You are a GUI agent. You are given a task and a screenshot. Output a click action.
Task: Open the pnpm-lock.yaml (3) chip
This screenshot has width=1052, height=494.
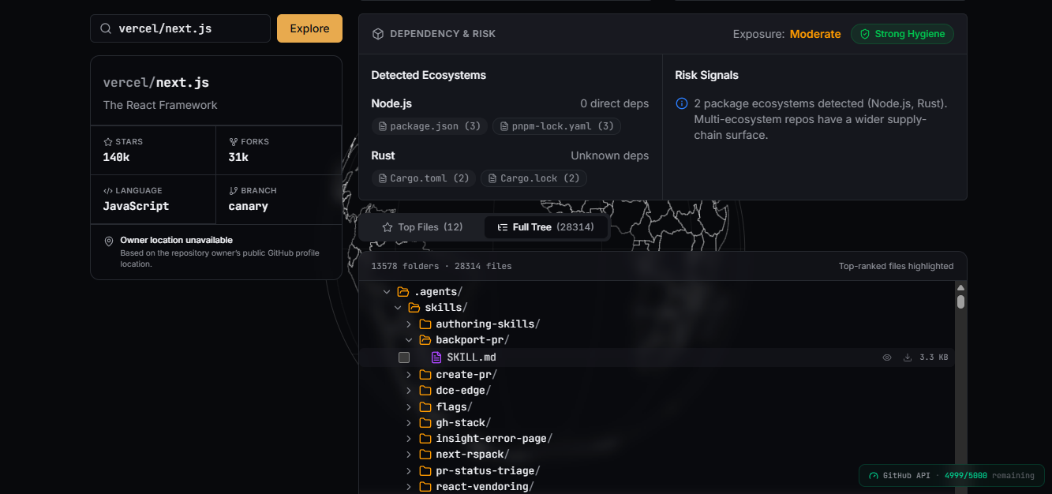(x=556, y=126)
